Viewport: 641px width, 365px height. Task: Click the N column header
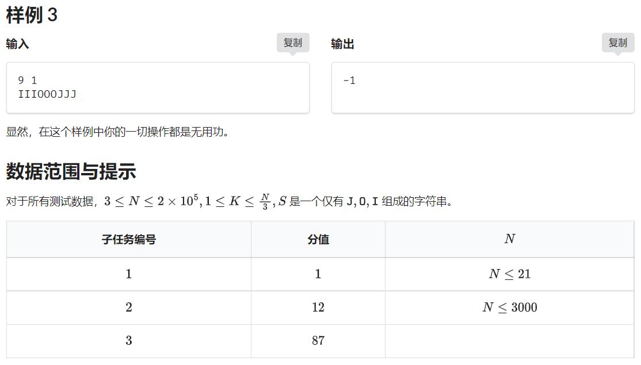pos(509,239)
